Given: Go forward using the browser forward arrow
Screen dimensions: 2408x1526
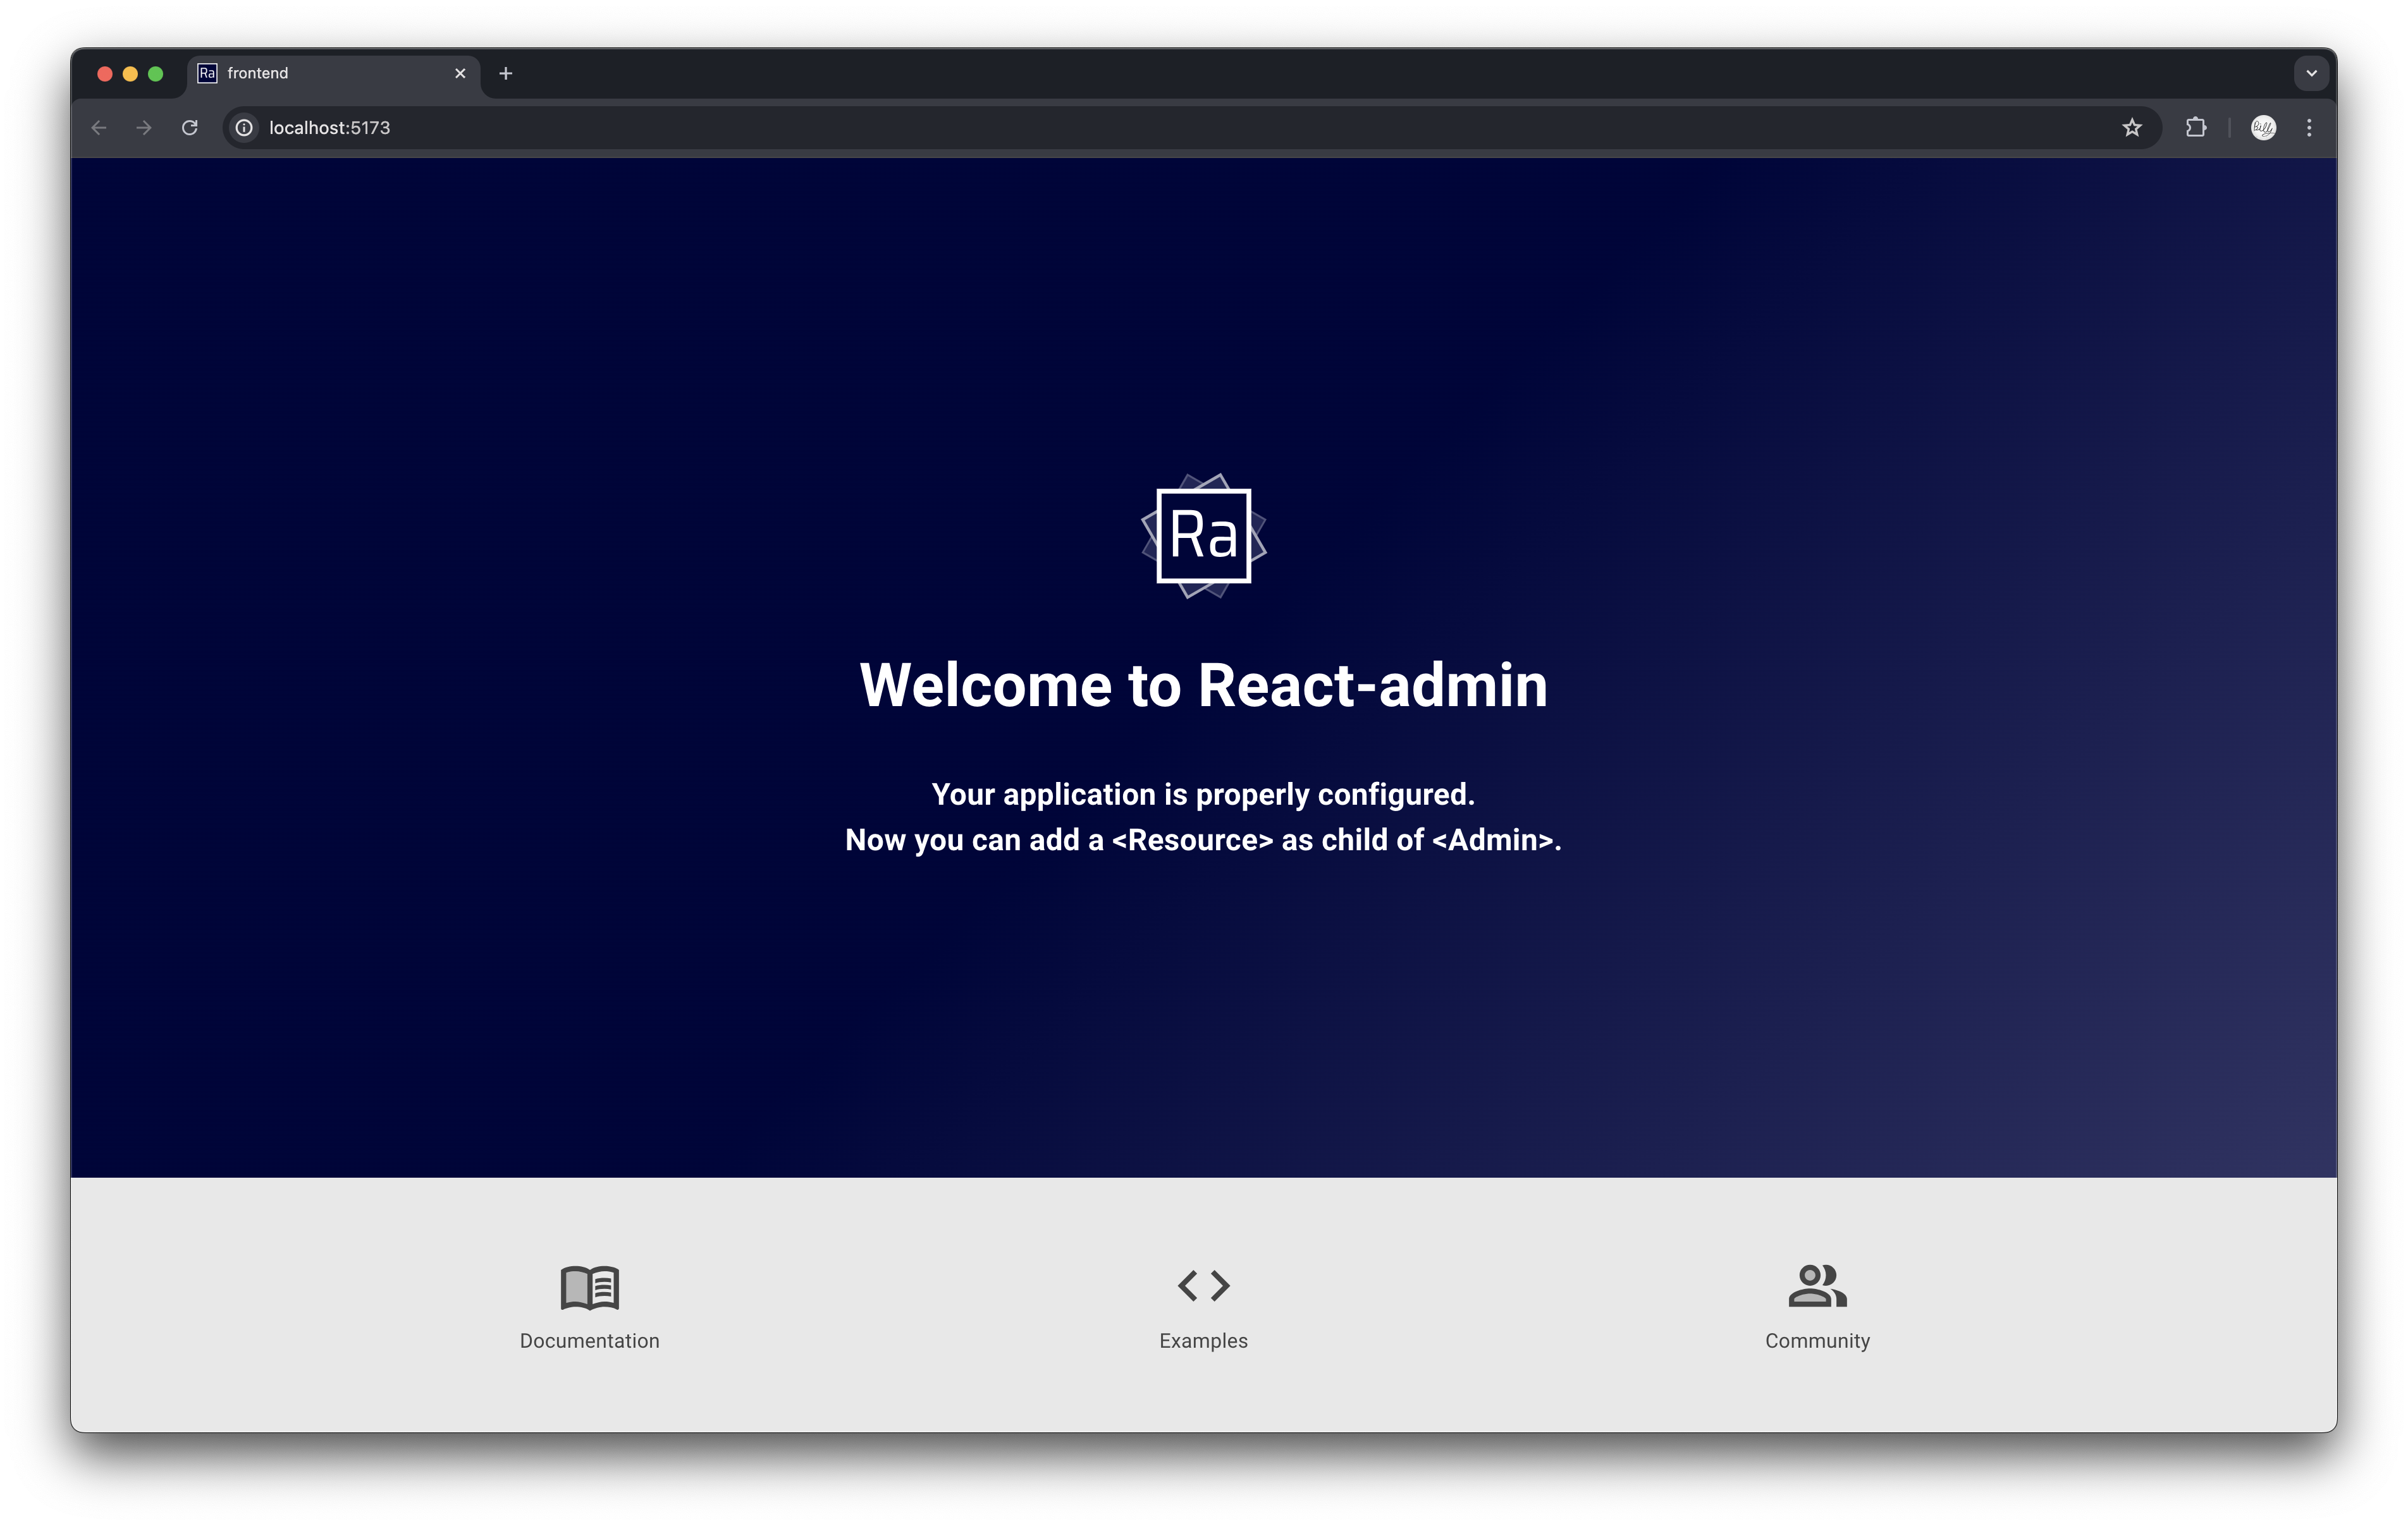Looking at the screenshot, I should tap(144, 127).
